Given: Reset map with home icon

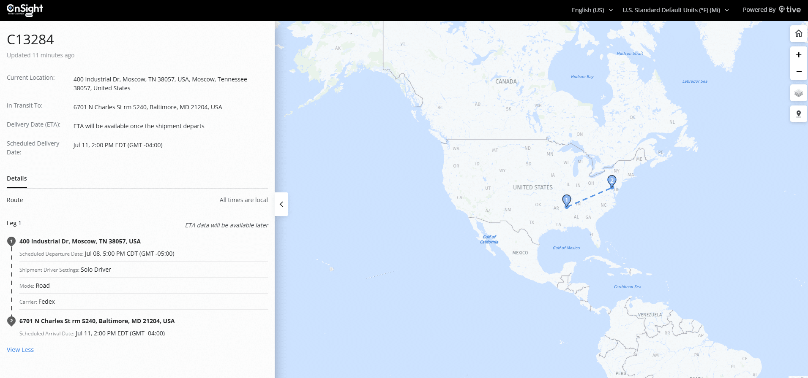Looking at the screenshot, I should (x=798, y=34).
